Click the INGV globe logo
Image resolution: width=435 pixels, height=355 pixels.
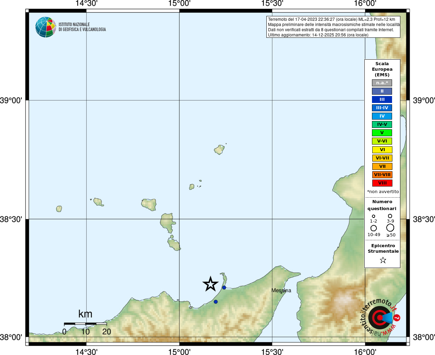pyautogui.click(x=45, y=27)
